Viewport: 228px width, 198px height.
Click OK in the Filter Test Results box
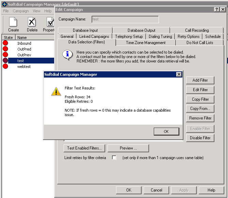166,131
